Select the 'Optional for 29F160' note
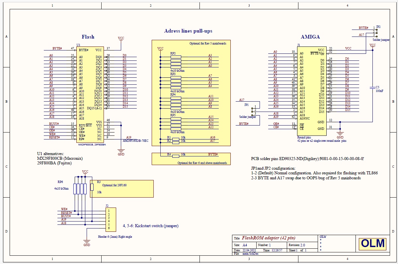398x264 pixels. [114, 185]
